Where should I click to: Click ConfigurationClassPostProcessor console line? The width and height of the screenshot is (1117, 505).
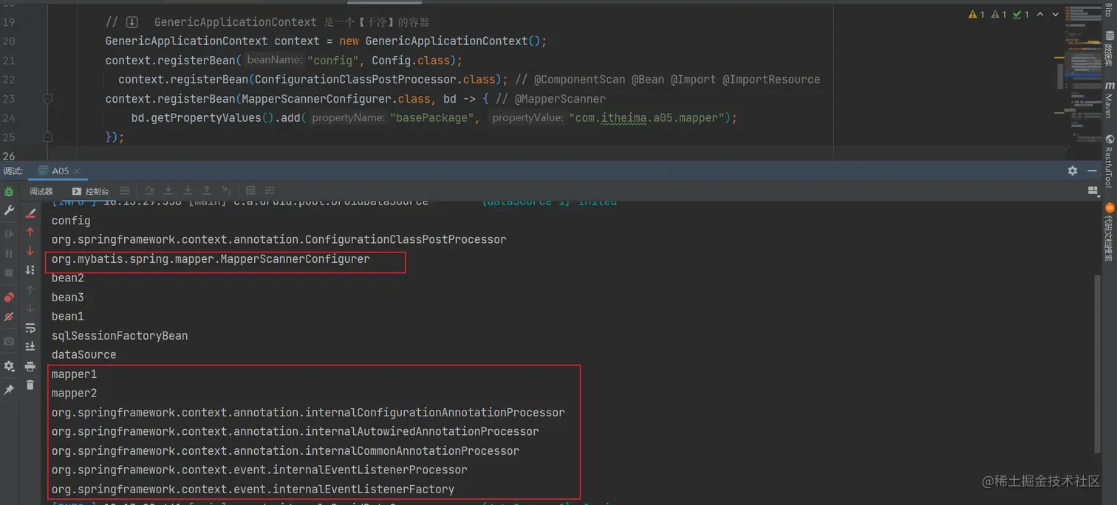pyautogui.click(x=279, y=240)
